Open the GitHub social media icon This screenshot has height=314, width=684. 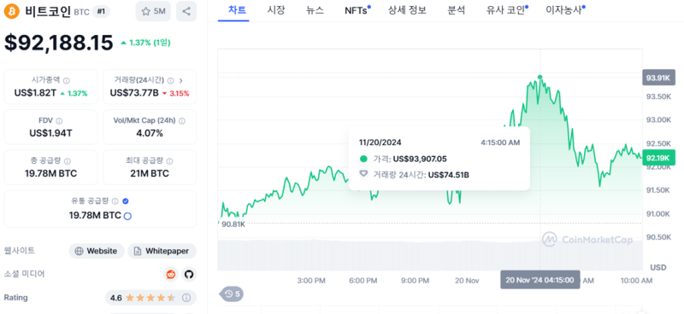tap(189, 275)
